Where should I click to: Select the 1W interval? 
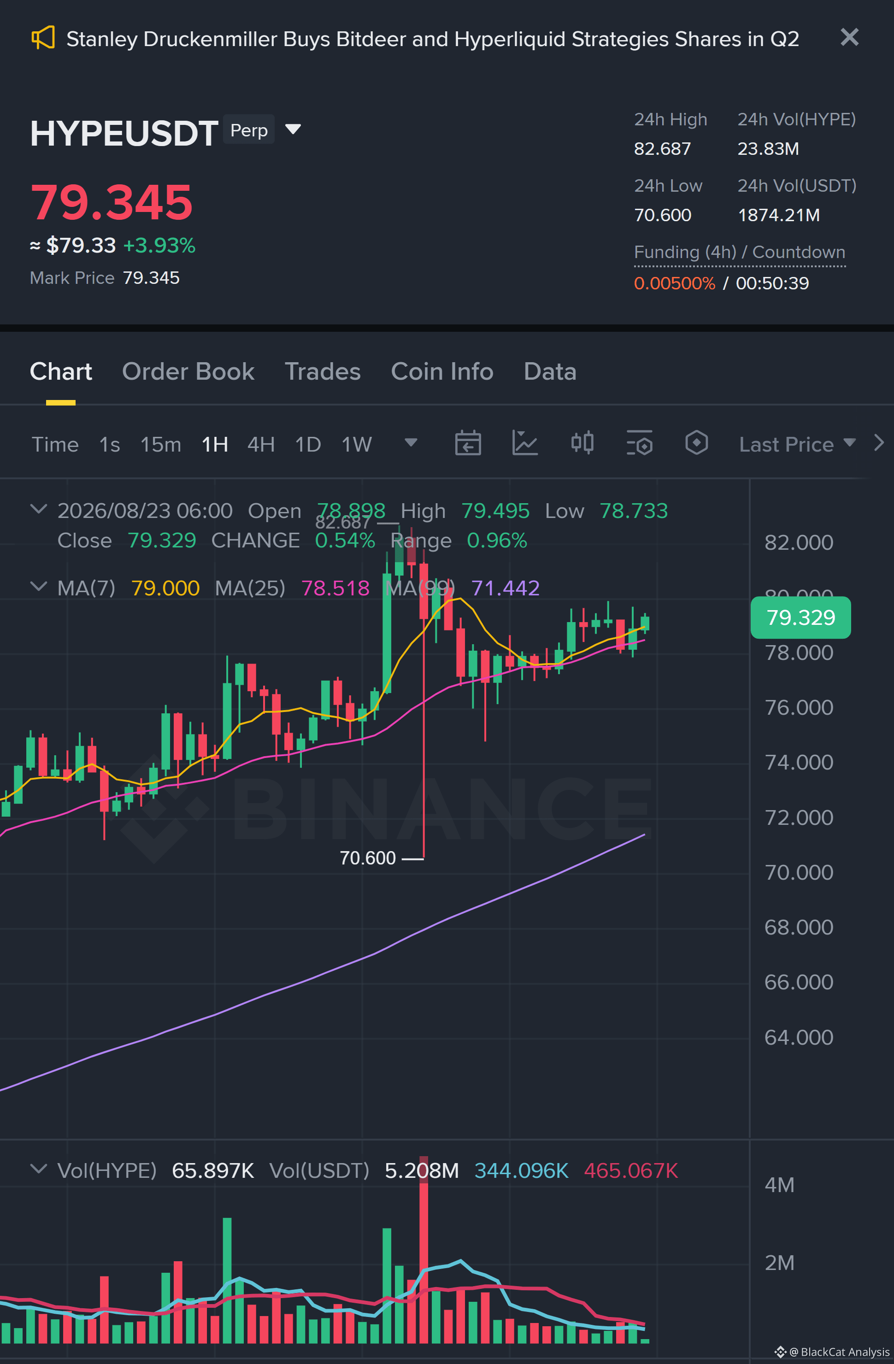(x=357, y=444)
